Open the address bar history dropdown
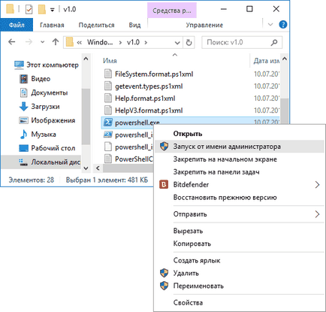This screenshot has width=326, height=312. coord(177,43)
